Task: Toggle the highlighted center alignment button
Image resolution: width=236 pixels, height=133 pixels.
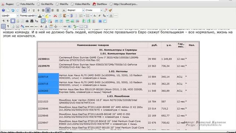Action: [x=48, y=10]
